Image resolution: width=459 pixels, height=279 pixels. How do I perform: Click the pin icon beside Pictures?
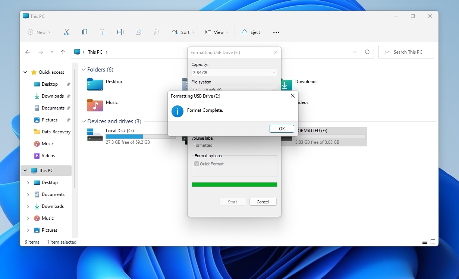pyautogui.click(x=68, y=120)
